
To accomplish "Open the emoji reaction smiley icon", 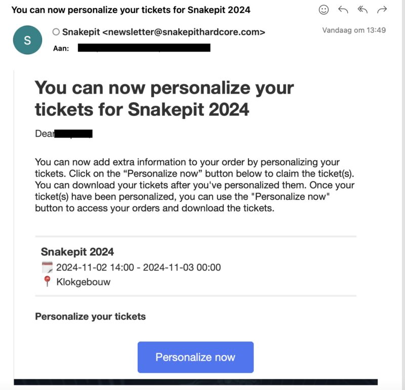I will tap(323, 10).
